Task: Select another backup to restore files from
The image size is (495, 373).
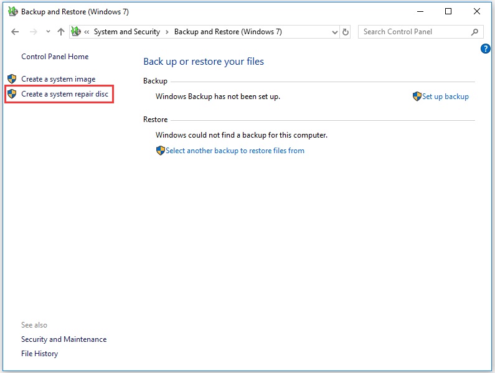Action: coord(235,151)
